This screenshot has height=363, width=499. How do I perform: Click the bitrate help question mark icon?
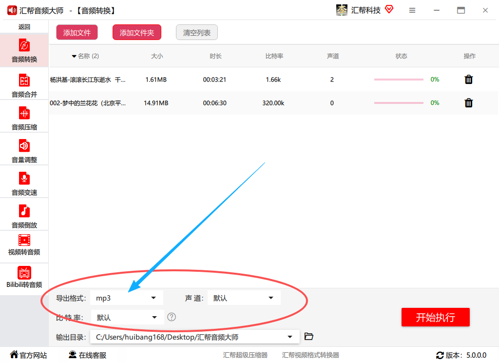(172, 317)
